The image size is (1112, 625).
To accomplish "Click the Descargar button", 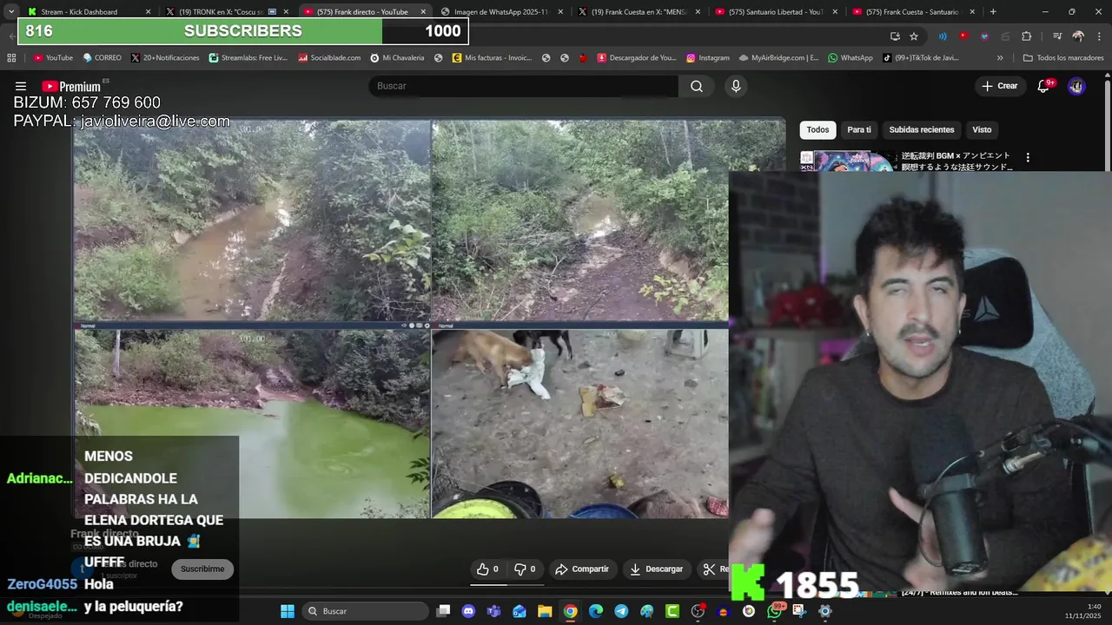I will 656,569.
